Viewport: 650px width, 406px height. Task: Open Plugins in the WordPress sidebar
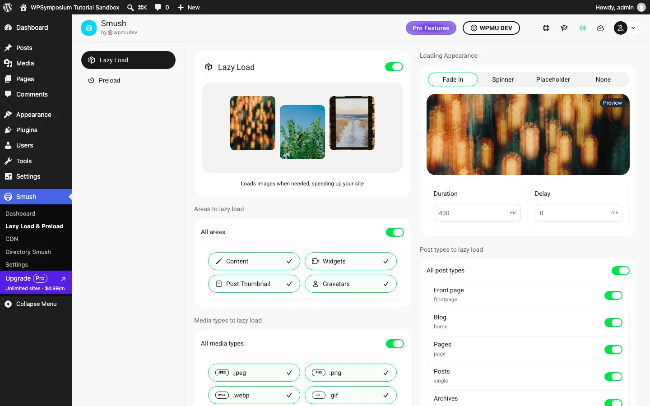coord(36,130)
